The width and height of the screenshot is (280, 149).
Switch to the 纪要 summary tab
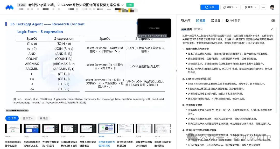tap(201, 20)
